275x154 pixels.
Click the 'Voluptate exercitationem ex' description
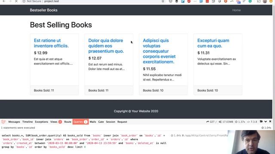click(x=217, y=61)
